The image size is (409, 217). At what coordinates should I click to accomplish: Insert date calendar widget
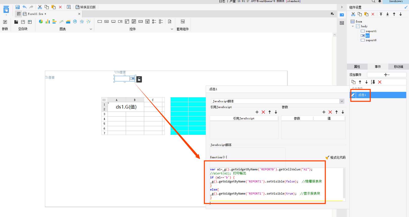134,21
